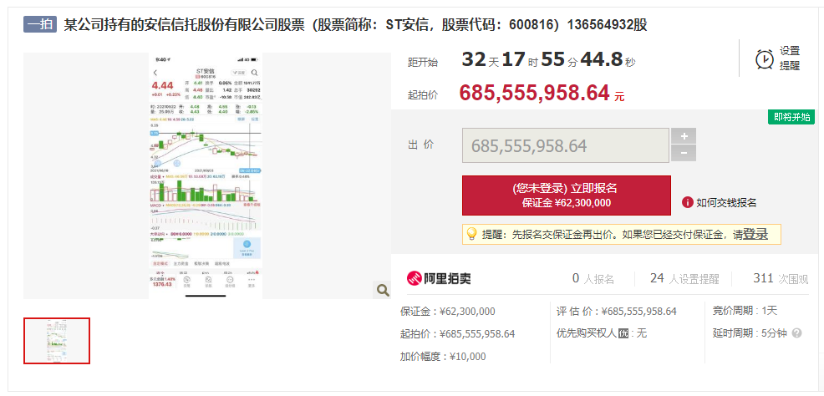Click the magnifier zoom icon on image
824x396 pixels.
(383, 290)
